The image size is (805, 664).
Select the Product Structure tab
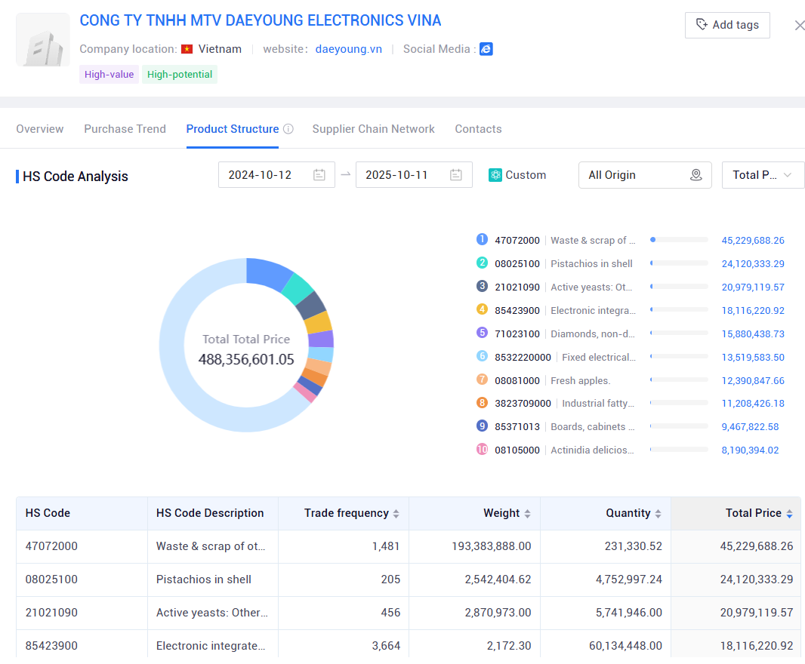[233, 129]
